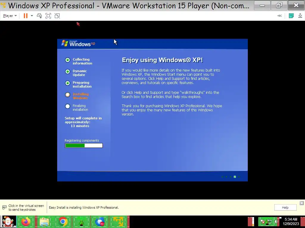The width and height of the screenshot is (305, 228).
Task: Click the volume speaker tray icon
Action: point(276,221)
